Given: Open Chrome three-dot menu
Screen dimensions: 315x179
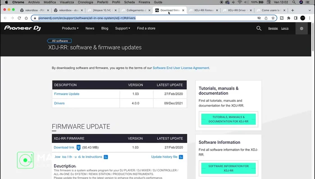Looking at the screenshot, I should (x=310, y=18).
